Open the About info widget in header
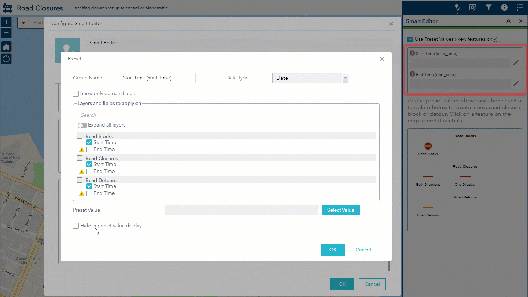528x297 pixels. (x=504, y=7)
